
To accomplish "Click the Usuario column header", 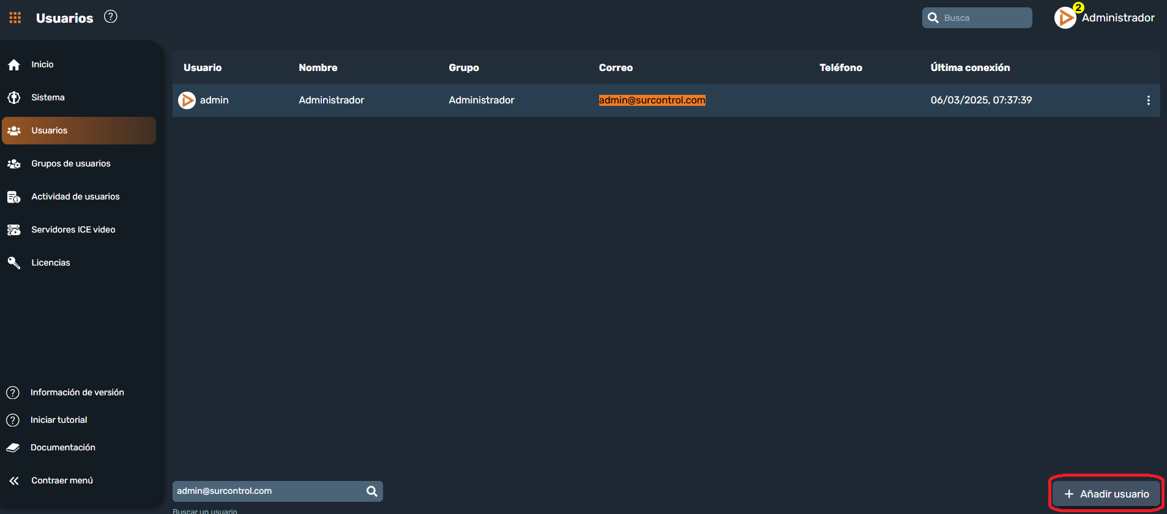I will click(203, 67).
